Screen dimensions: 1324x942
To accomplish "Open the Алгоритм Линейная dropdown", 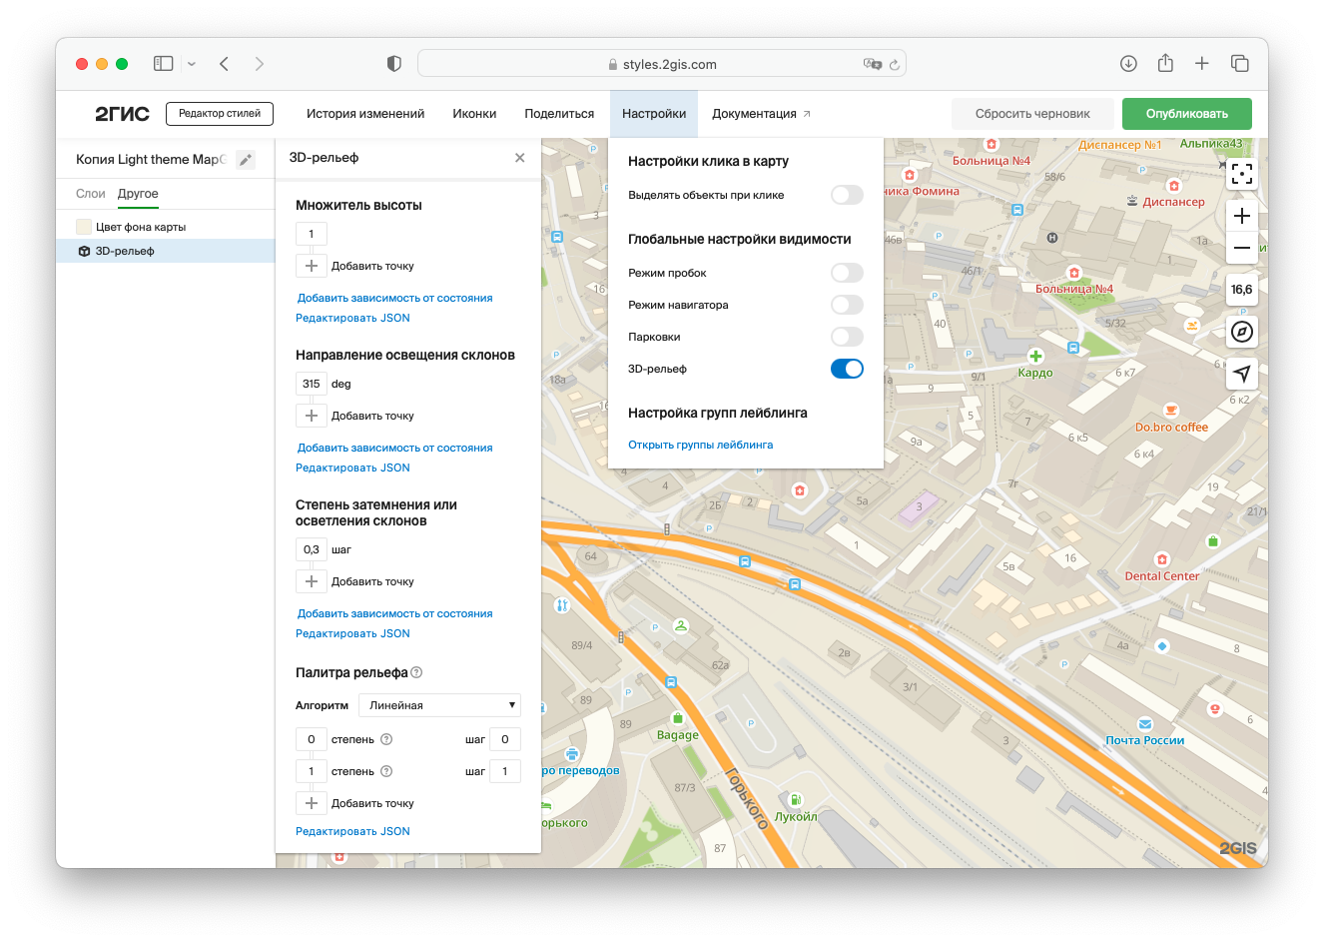I will 439,705.
